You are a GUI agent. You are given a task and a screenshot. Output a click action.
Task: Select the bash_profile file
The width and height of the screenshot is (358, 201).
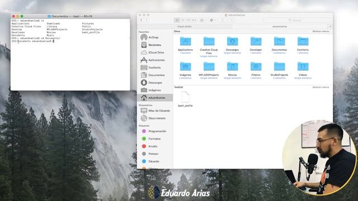185,97
